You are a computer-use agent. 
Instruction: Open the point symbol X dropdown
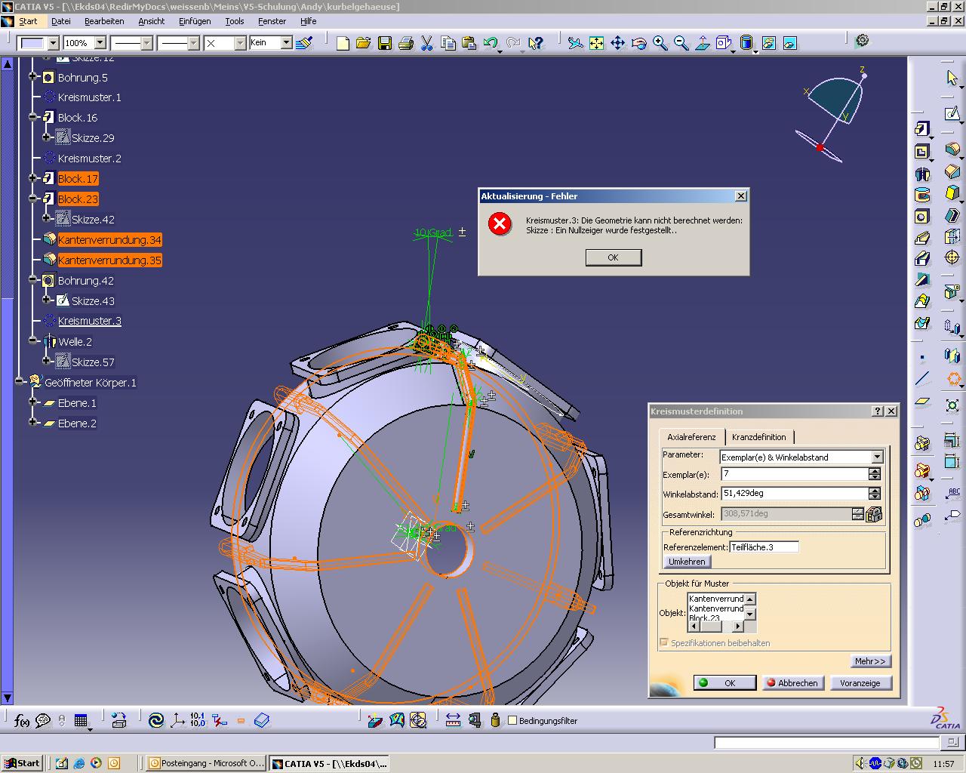tap(240, 43)
